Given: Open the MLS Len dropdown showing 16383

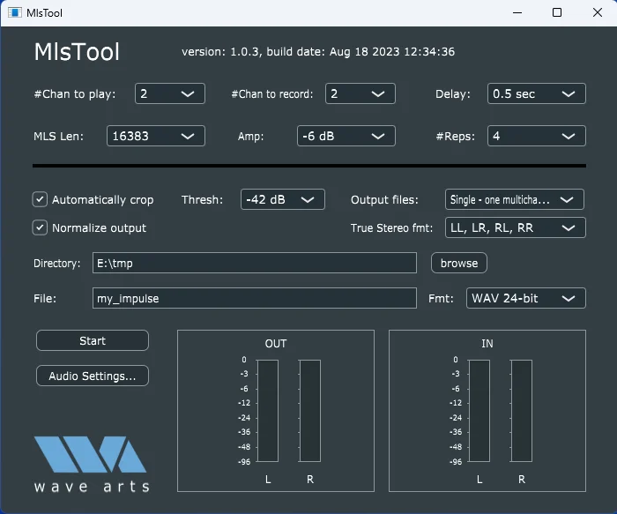Looking at the screenshot, I should tap(156, 136).
